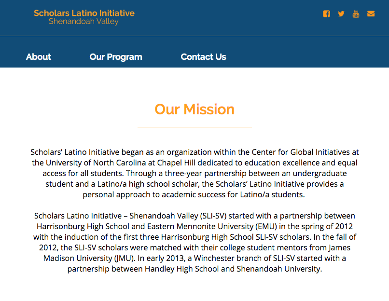Viewport: 389px width, 301px height.
Task: Click the paragraph starting "Scholars Latino Initiative – Shenandoah"
Action: coord(194,242)
